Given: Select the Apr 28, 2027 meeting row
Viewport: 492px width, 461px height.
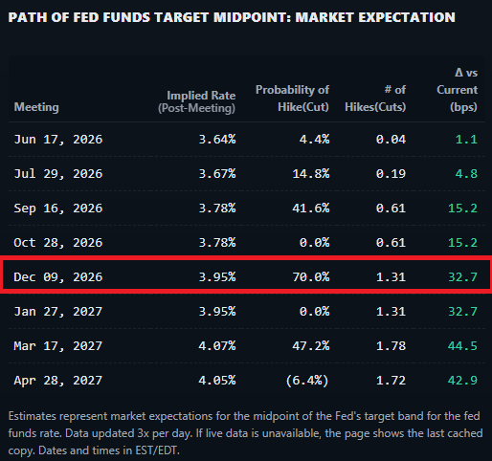Looking at the screenshot, I should (246, 380).
